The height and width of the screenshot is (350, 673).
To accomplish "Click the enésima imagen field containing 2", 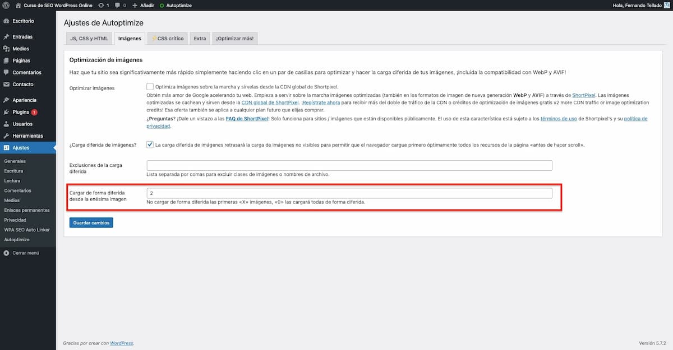I will click(x=349, y=193).
